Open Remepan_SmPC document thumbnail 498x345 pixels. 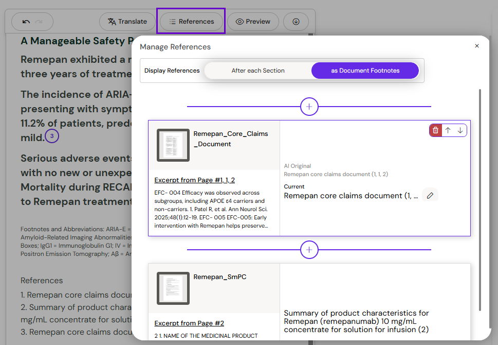[173, 288]
